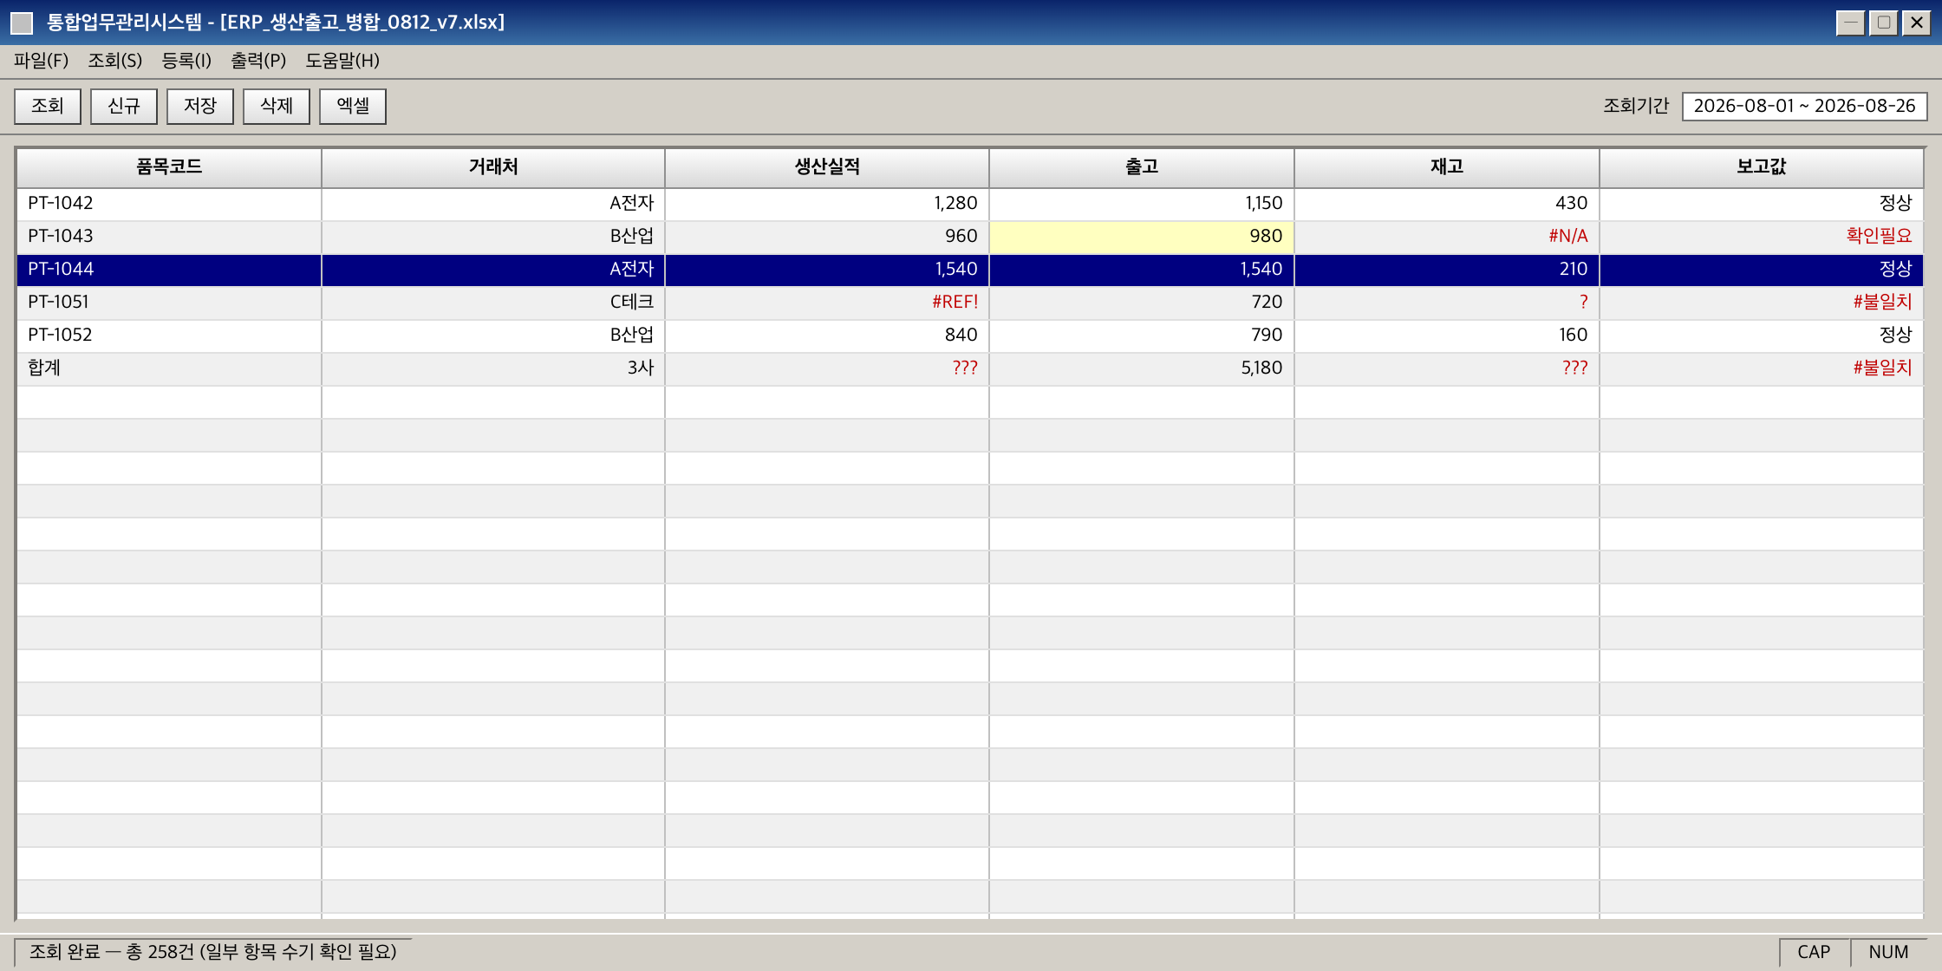Click the 보고값 column header
This screenshot has width=1942, height=971.
click(1762, 167)
